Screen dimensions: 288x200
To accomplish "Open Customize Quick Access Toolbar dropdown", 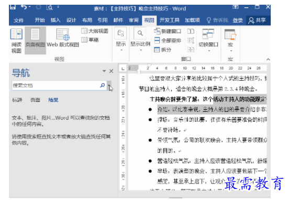I will 58,7.
